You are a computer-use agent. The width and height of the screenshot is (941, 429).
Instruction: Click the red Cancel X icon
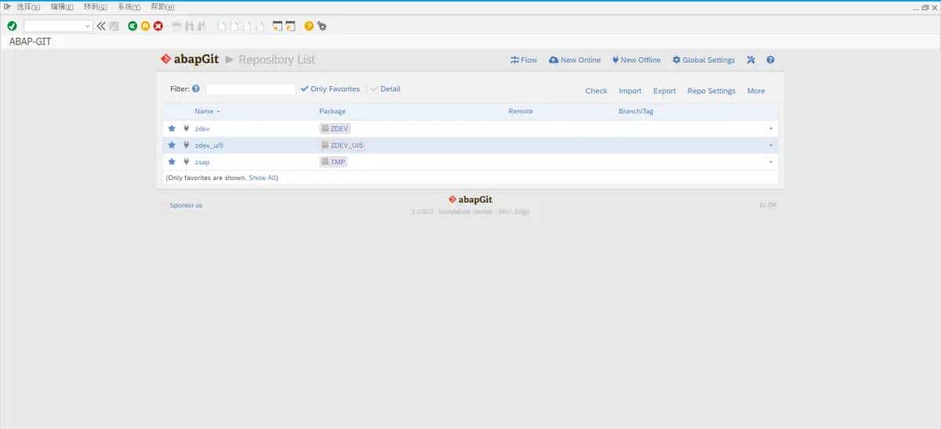(x=158, y=26)
